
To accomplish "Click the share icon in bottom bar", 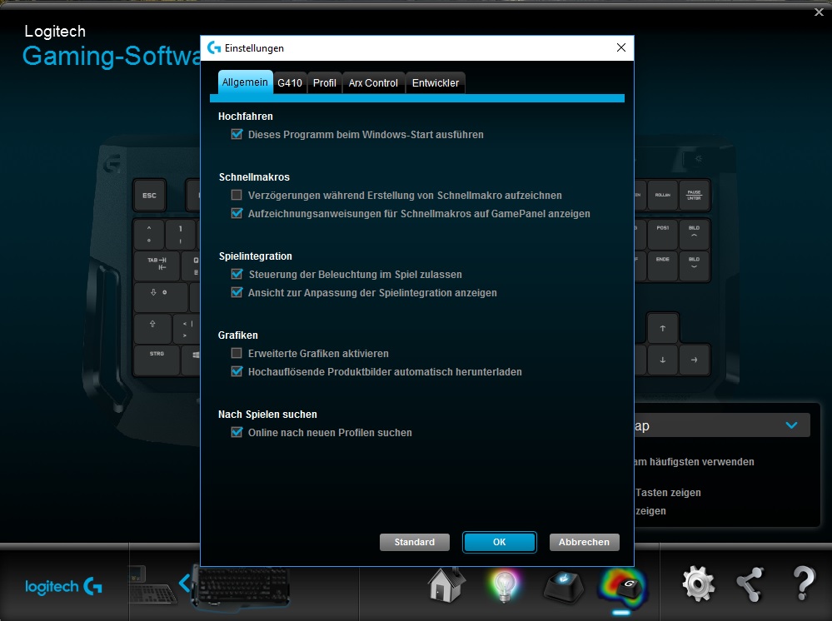I will click(x=750, y=584).
